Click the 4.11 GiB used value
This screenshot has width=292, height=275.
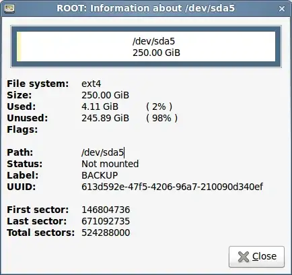[x=100, y=106]
